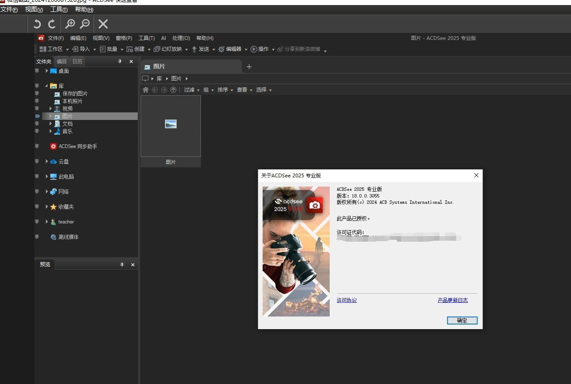Switch to the 编目 catalog tab

click(x=62, y=61)
